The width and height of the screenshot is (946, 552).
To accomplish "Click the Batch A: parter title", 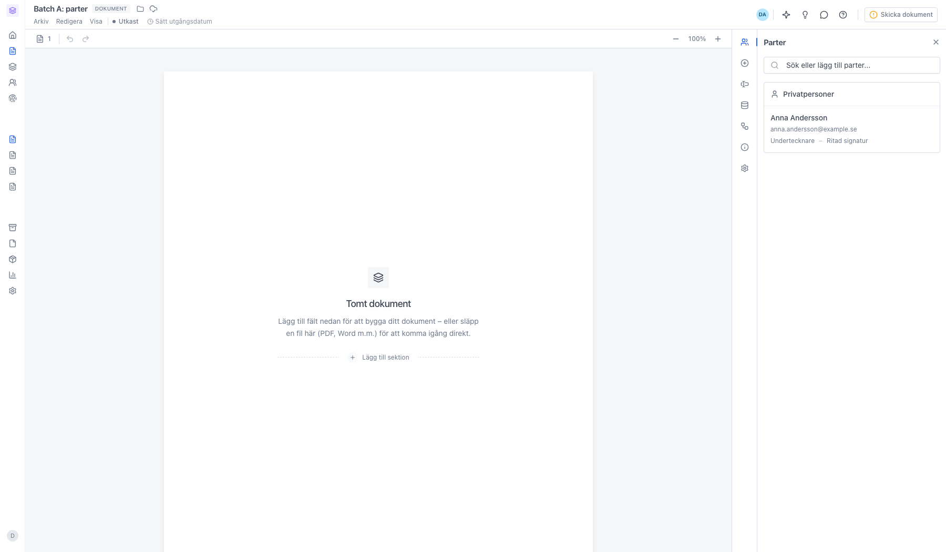I will (60, 9).
